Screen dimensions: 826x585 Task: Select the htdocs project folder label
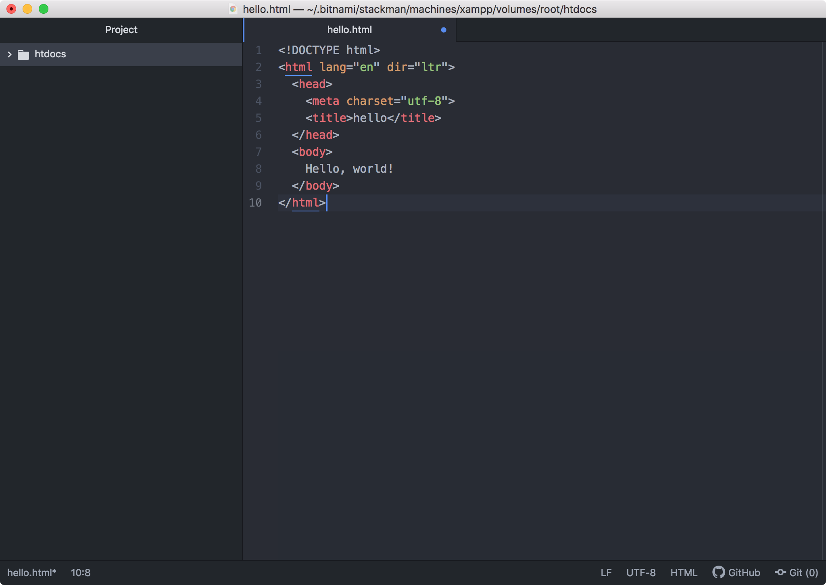pyautogui.click(x=50, y=54)
